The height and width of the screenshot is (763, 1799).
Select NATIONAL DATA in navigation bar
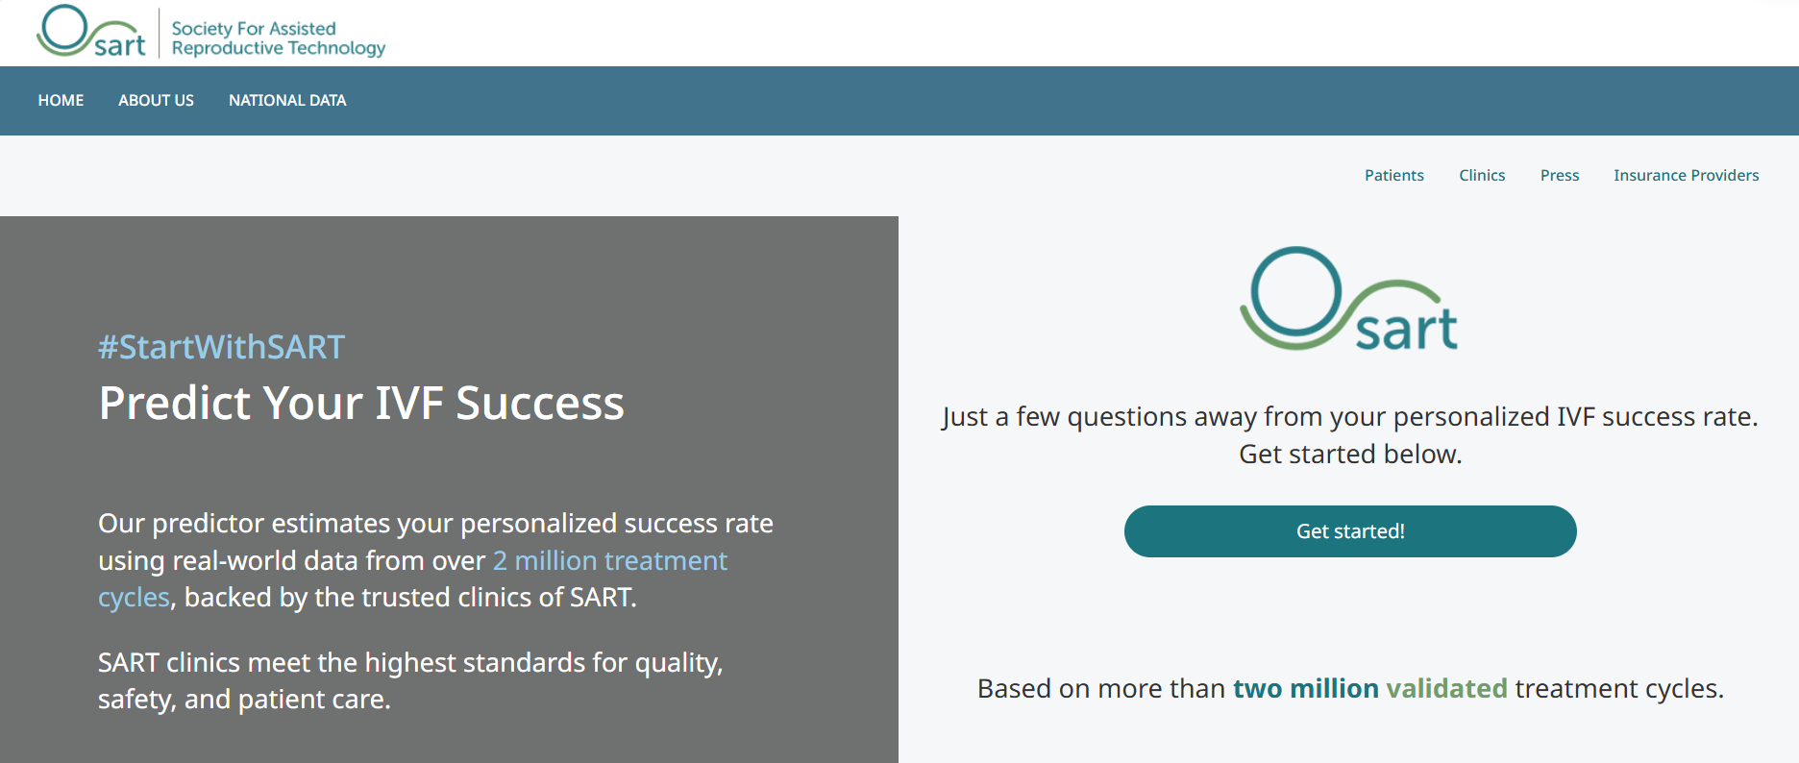287,100
